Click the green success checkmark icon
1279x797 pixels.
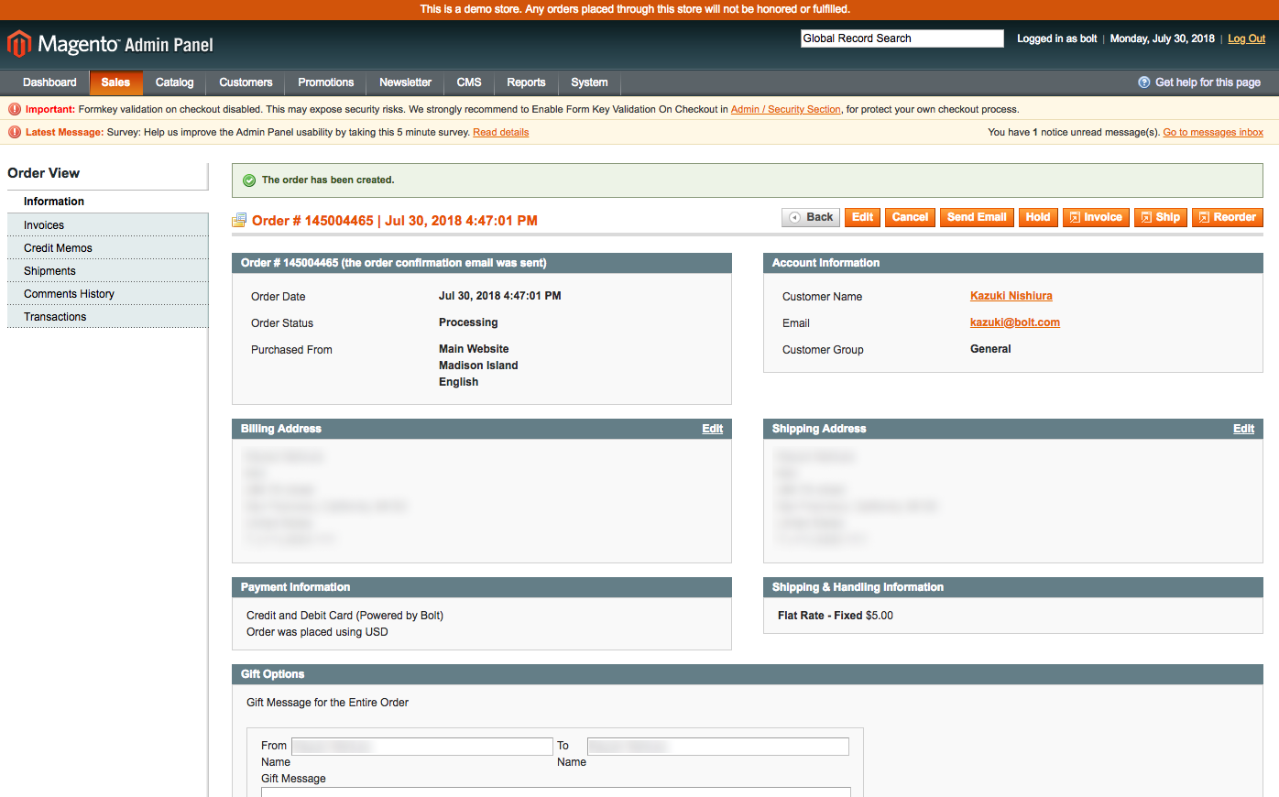pyautogui.click(x=249, y=180)
